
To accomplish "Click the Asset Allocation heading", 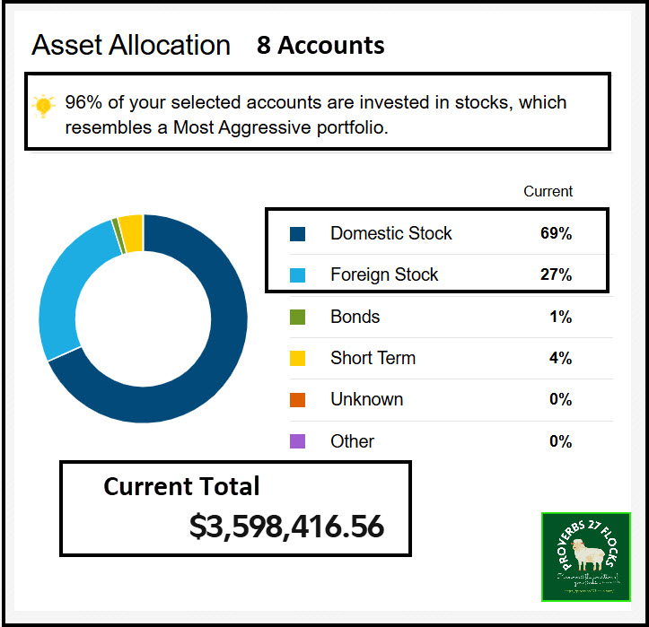I will coord(131,46).
